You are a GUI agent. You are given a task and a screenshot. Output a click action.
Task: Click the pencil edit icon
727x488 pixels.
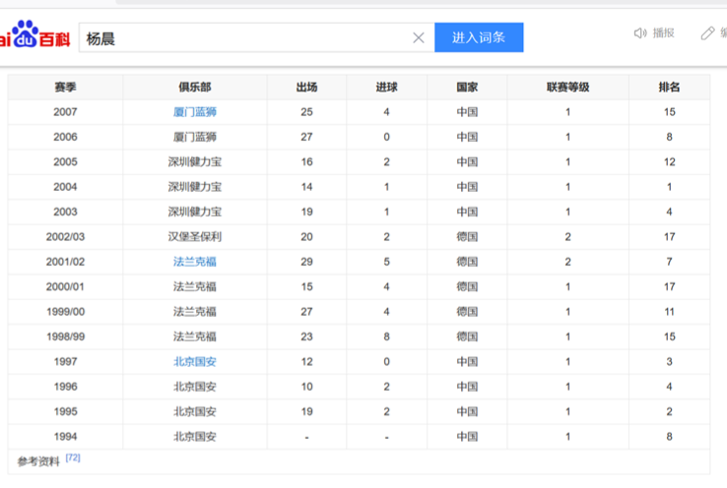(x=707, y=32)
